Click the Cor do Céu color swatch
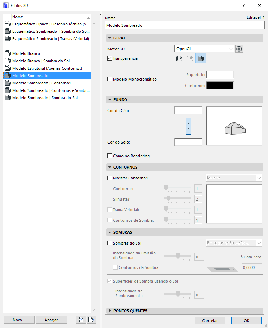Screen dimensions: 268x328 coord(188,110)
